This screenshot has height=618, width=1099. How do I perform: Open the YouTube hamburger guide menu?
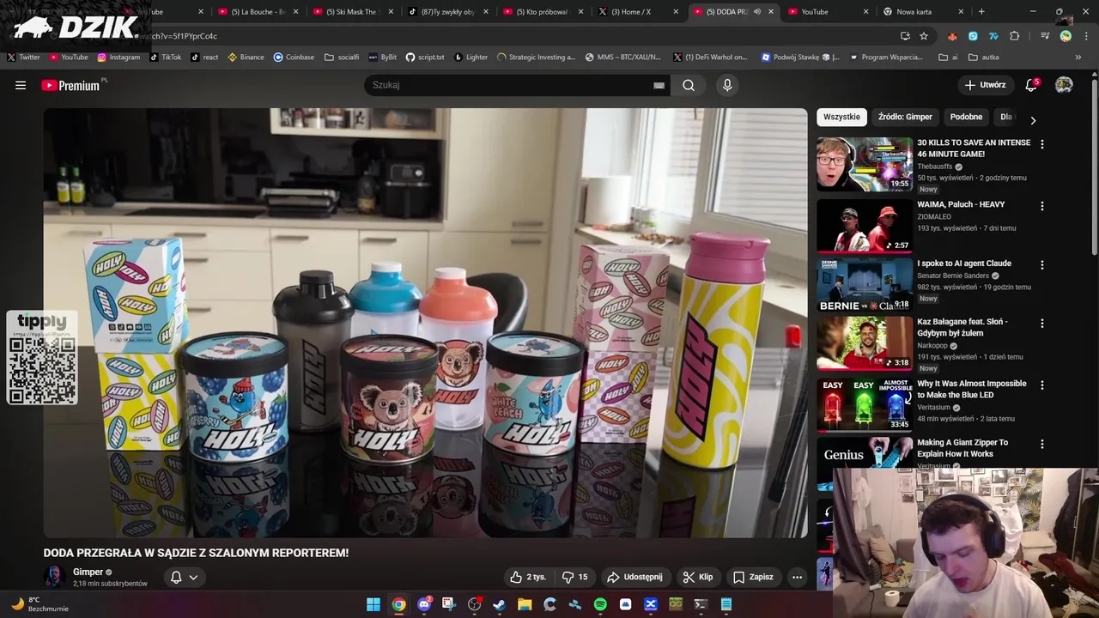(x=21, y=85)
